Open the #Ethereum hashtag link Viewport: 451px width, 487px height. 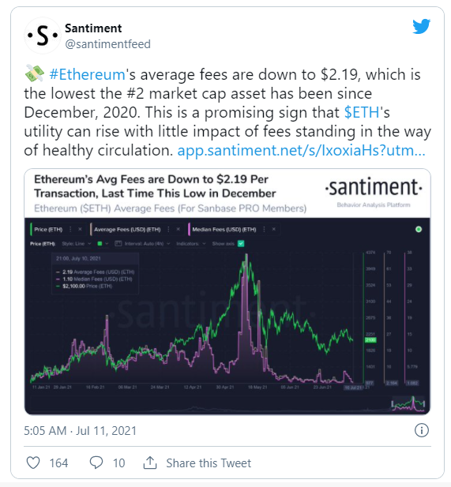point(87,74)
